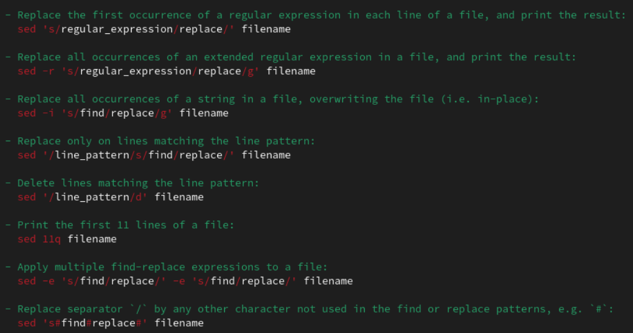Image resolution: width=633 pixels, height=333 pixels.
Task: Click the 'Replace only on lines matching' description
Action: 166,141
